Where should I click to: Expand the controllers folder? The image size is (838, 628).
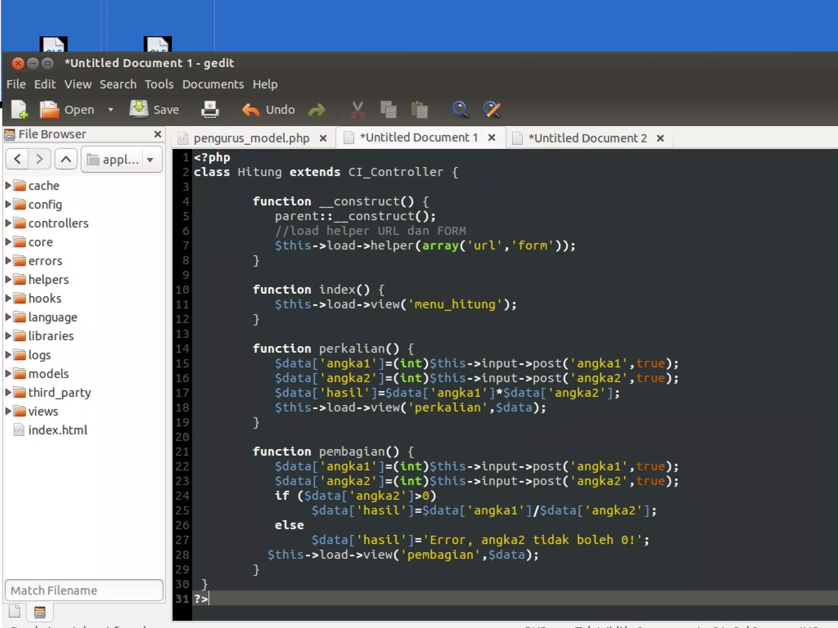click(x=8, y=223)
